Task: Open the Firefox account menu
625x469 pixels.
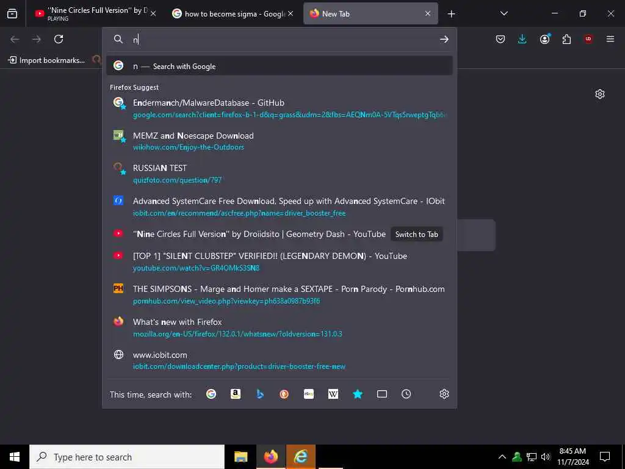Action: (x=544, y=39)
